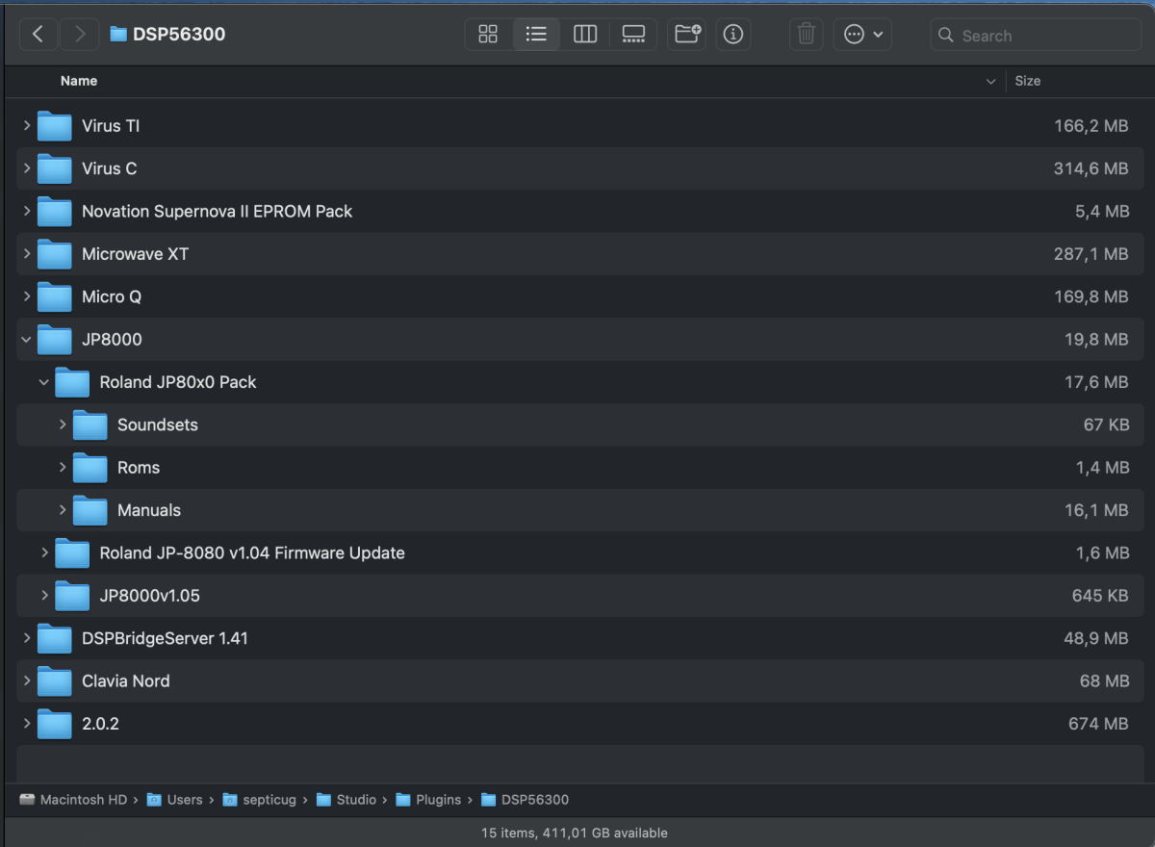The width and height of the screenshot is (1155, 847).
Task: Select the JP8000 folder icon
Action: [55, 340]
